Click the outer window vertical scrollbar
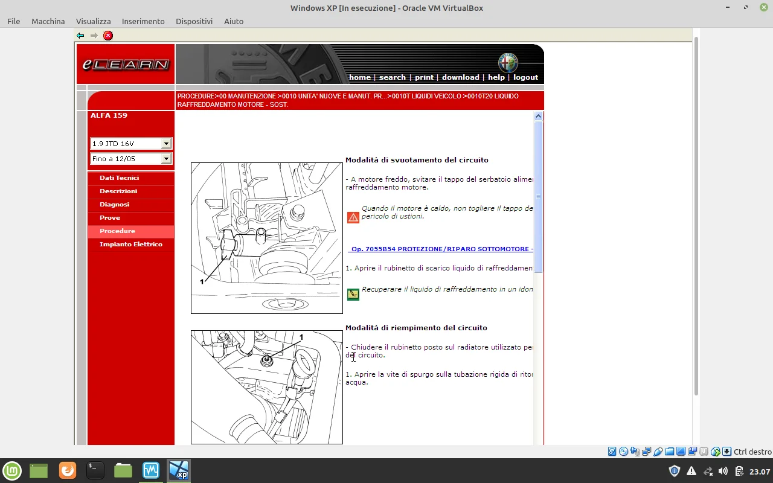Screen dimensions: 773x483 coord(696,216)
